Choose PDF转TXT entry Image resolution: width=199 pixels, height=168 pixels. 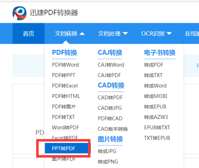point(63,117)
